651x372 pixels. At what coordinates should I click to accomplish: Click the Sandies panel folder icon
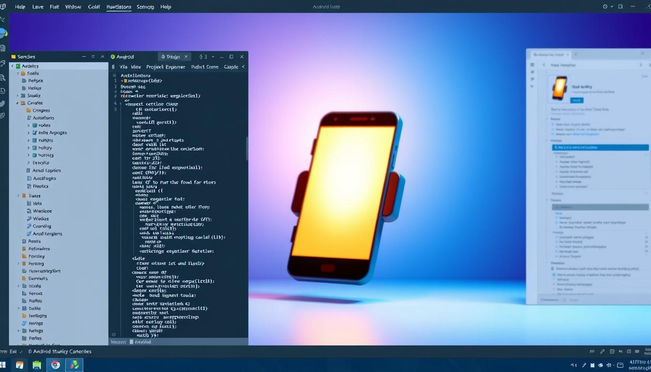13,57
